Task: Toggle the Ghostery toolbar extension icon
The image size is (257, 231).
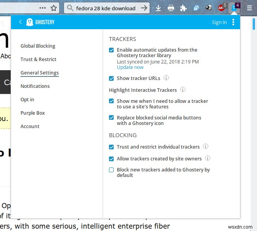Action: click(234, 7)
